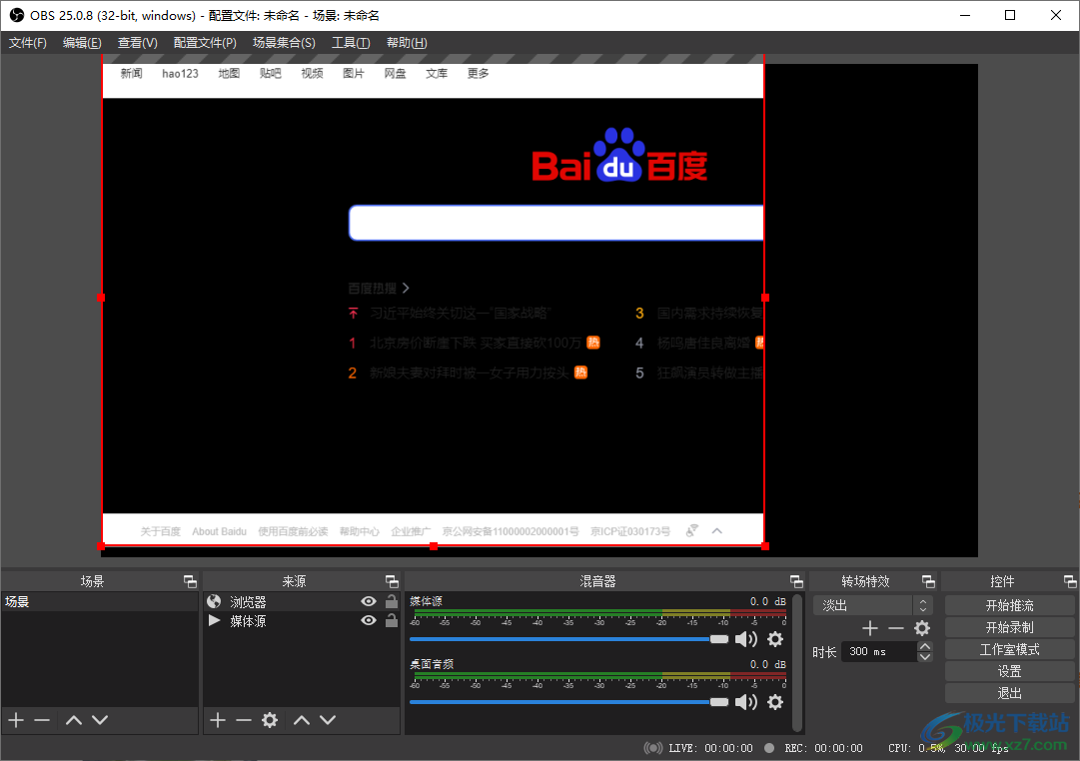
Task: Click 地图 link in preview
Action: point(229,73)
